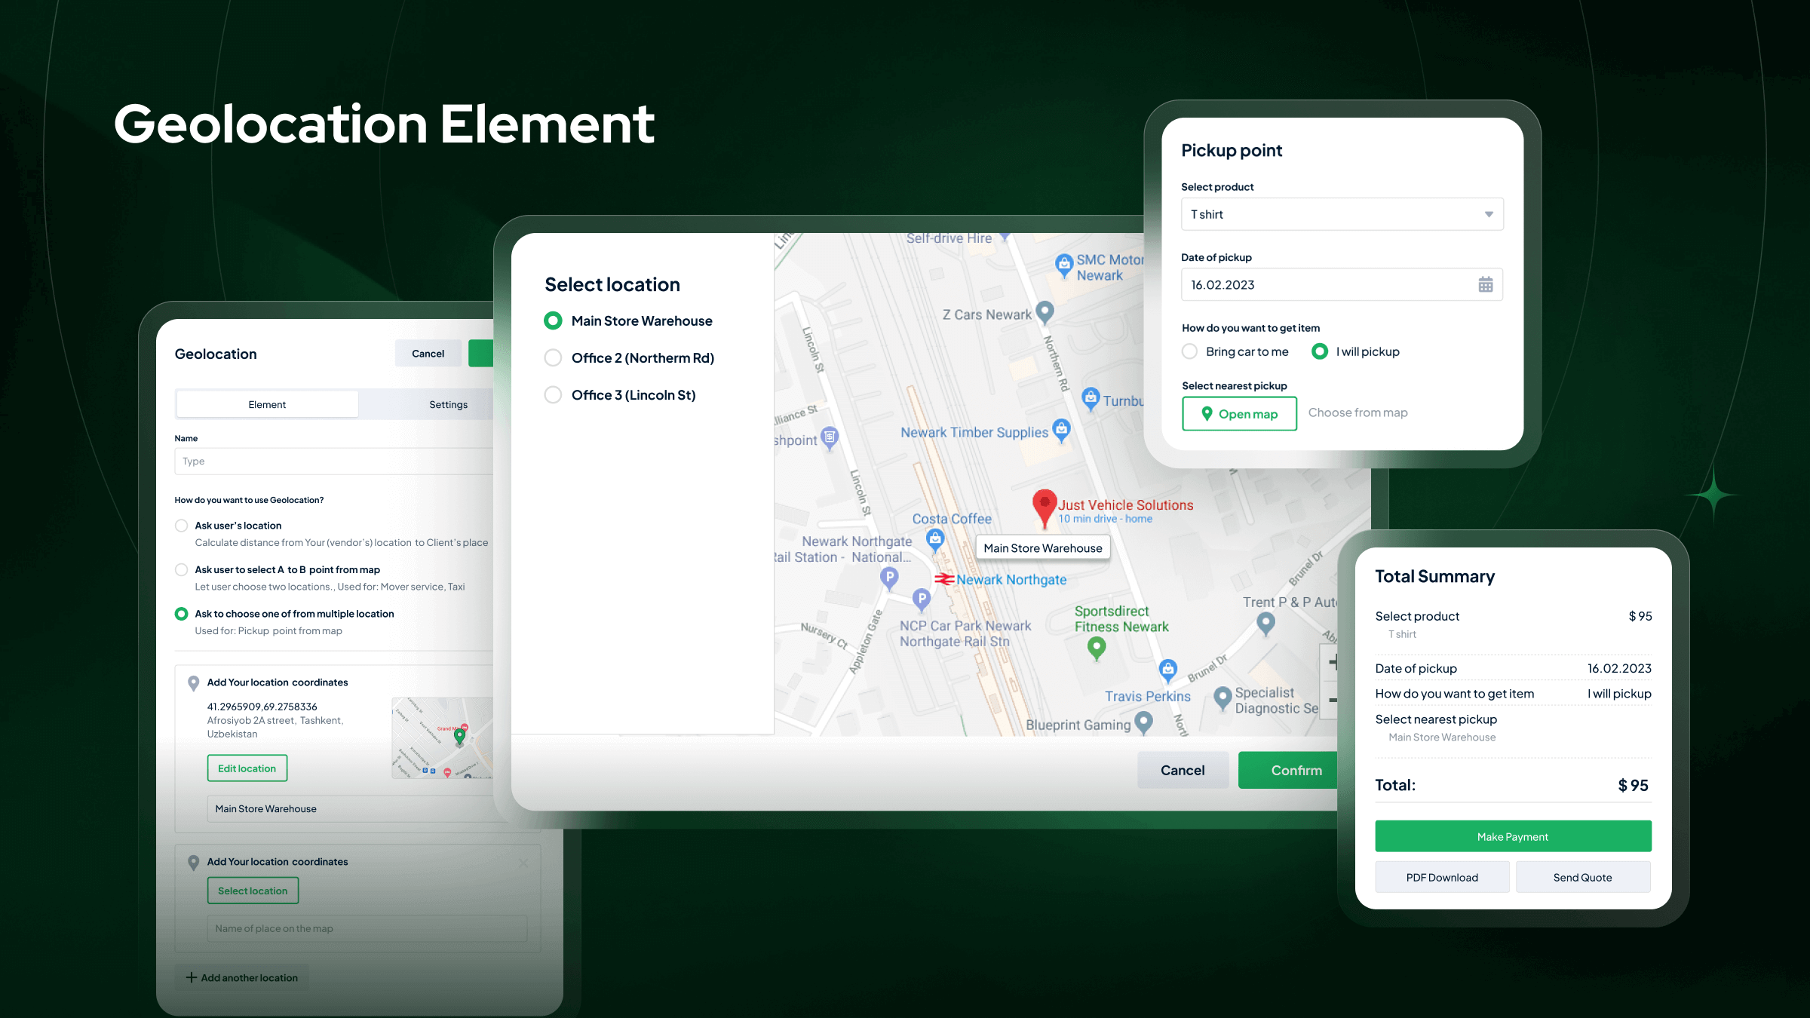Choose the Bring car to me option
The image size is (1810, 1018).
[x=1190, y=351]
